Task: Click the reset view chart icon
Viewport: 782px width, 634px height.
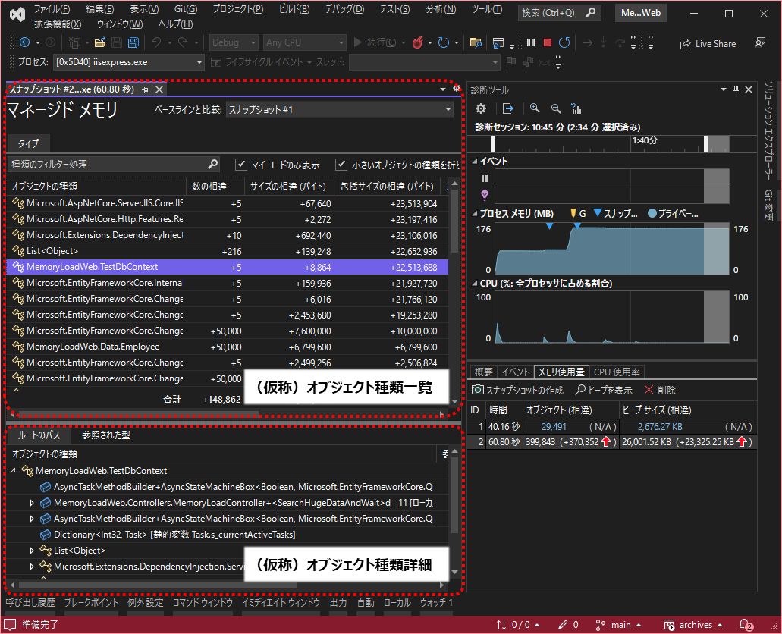Action: pos(576,108)
